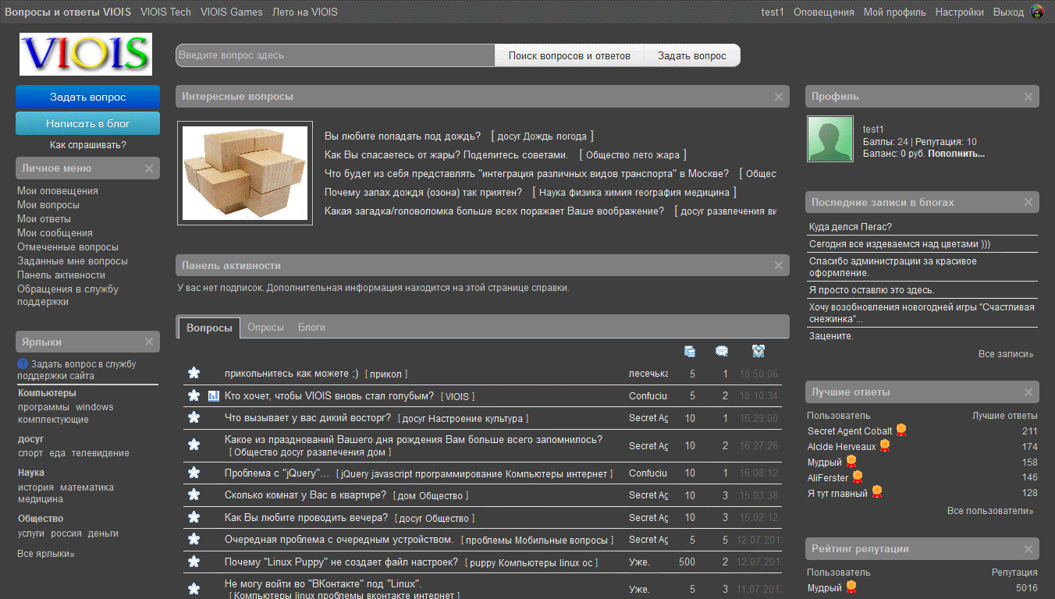The width and height of the screenshot is (1055, 599).
Task: Open Оповещения in the top bar
Action: click(824, 12)
